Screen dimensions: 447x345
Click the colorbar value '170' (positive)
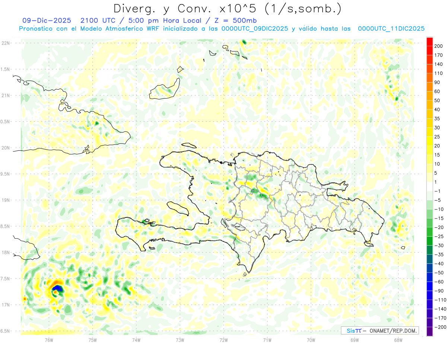point(439,55)
